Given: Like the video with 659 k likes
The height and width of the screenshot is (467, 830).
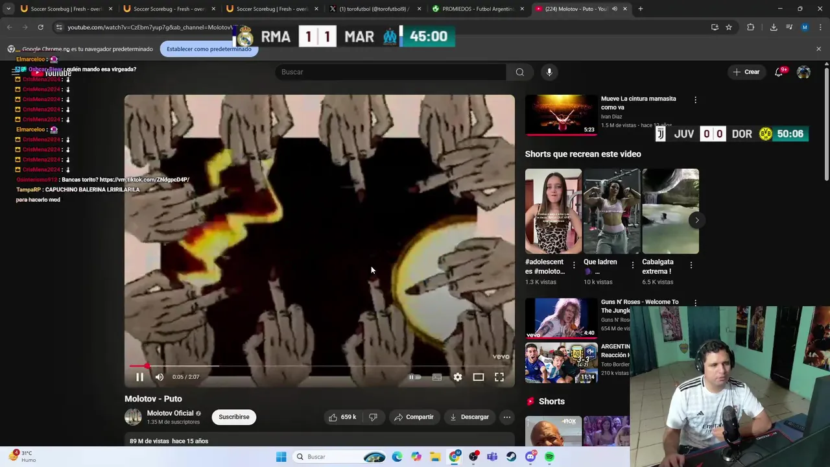Looking at the screenshot, I should 343,417.
